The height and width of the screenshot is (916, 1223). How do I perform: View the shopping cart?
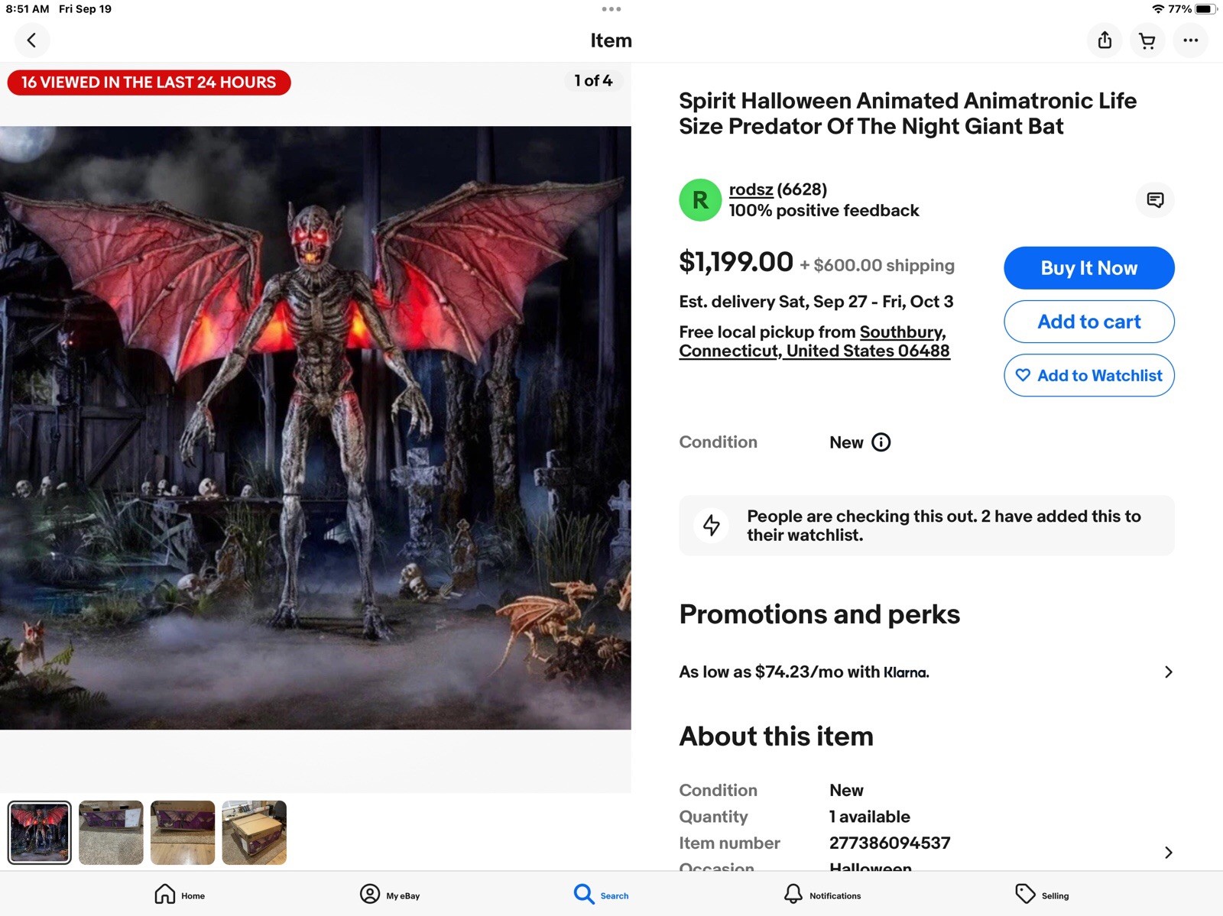(x=1147, y=40)
